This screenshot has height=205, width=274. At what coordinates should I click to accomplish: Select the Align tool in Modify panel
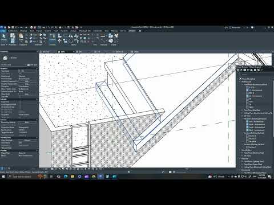[60, 36]
